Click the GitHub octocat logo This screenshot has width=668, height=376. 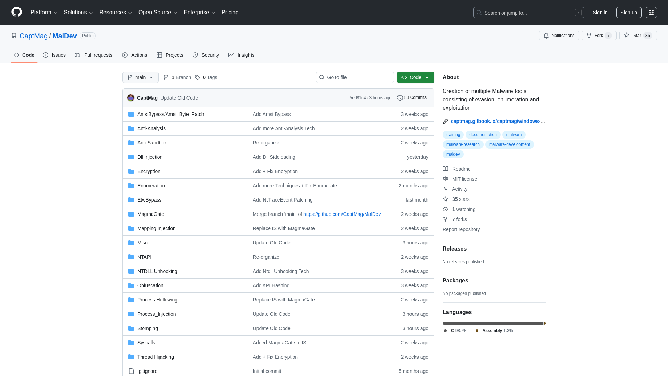(x=16, y=12)
